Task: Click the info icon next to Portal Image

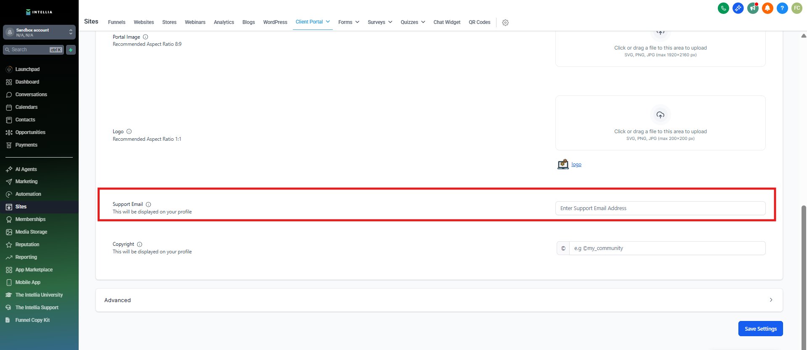Action: (x=146, y=37)
